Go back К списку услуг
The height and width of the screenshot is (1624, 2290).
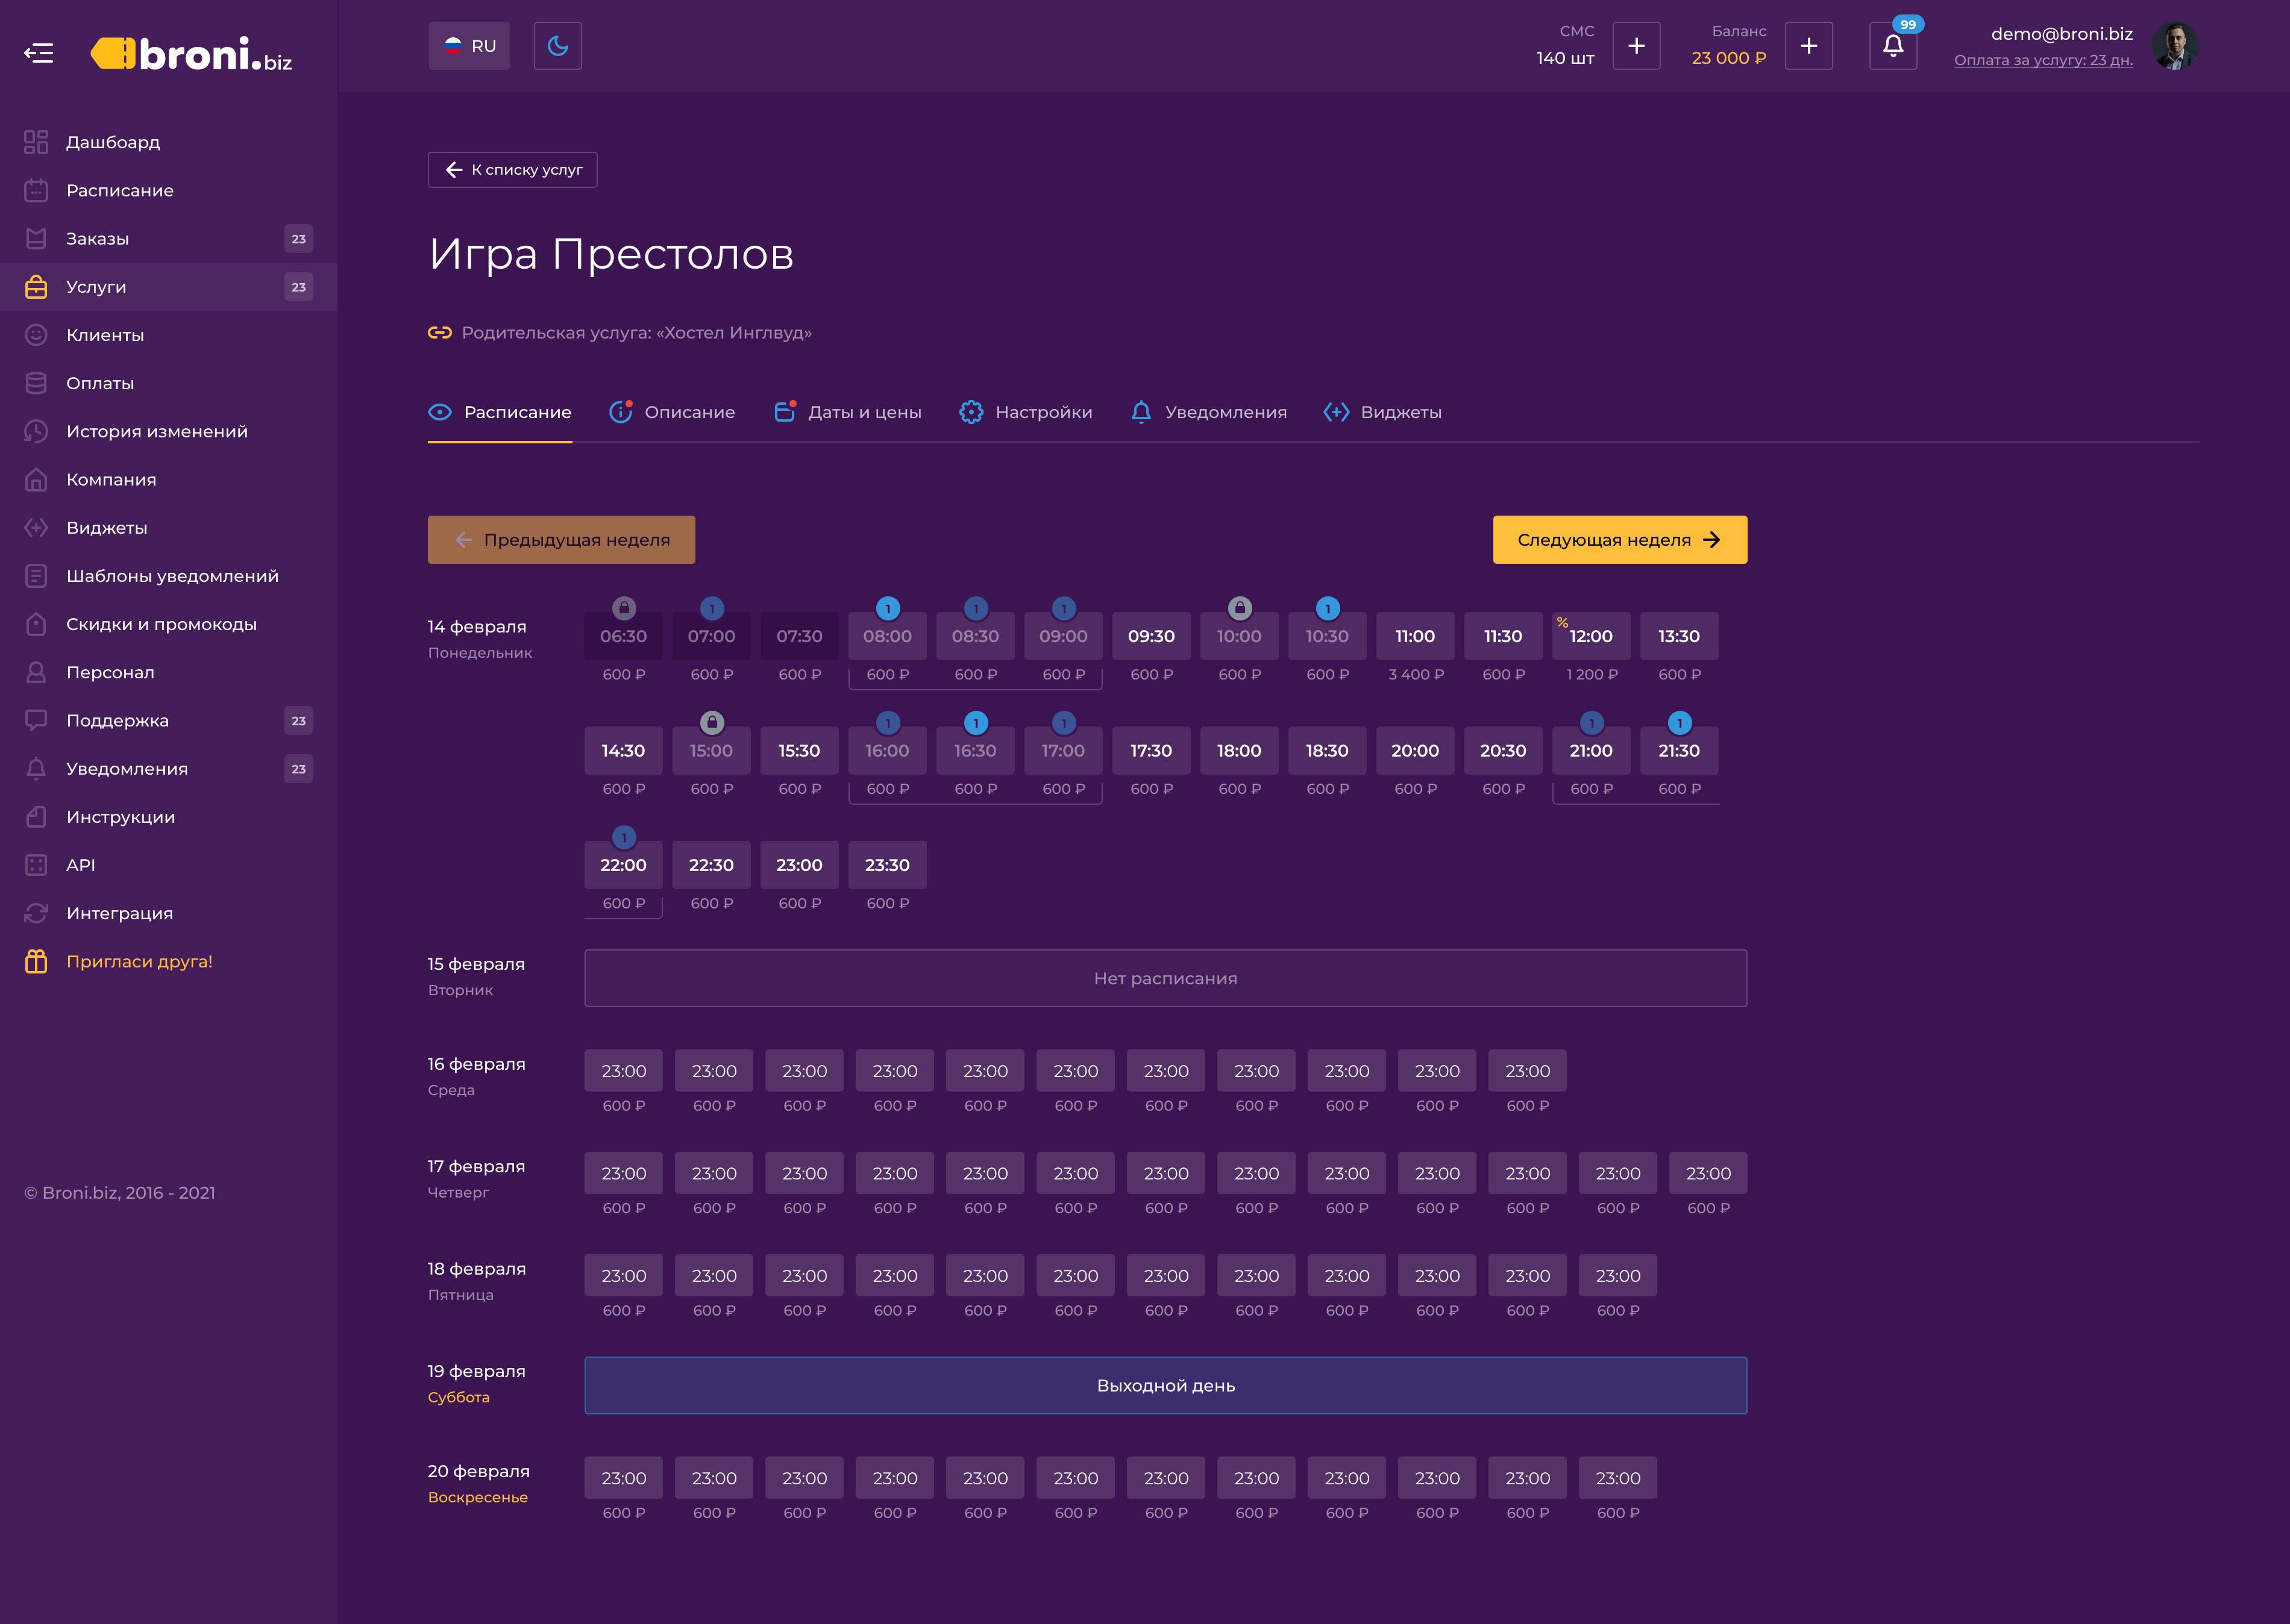(x=512, y=170)
